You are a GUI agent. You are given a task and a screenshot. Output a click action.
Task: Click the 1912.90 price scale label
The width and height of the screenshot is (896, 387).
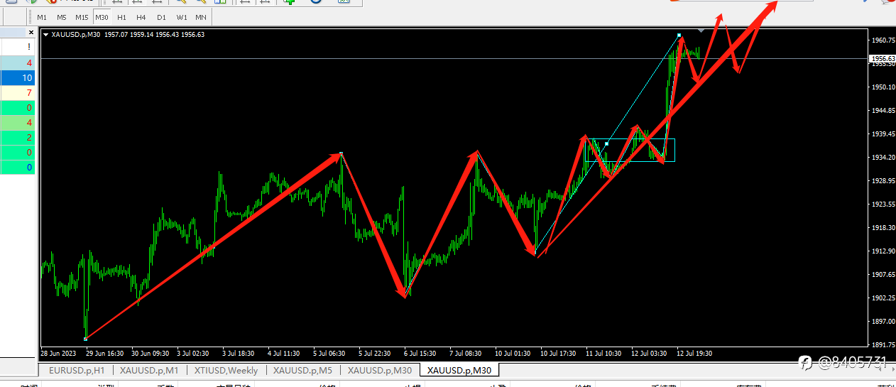coord(882,251)
